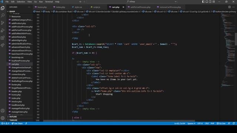This screenshot has width=237, height=133.
Task: Click the body breadcrumb item
Action: pyautogui.click(x=46, y=11)
